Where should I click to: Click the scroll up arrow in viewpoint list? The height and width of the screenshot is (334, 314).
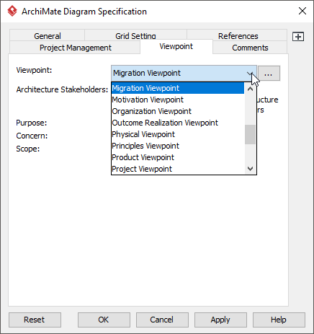click(250, 89)
